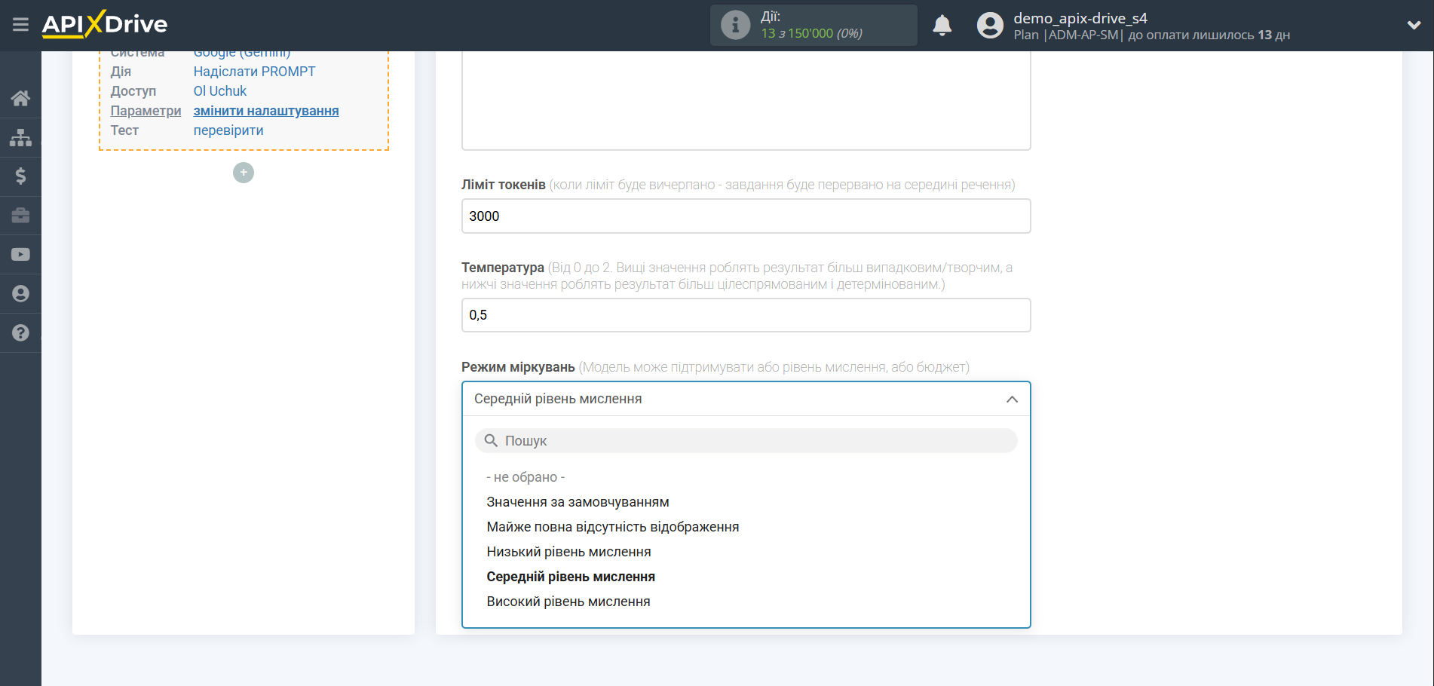The height and width of the screenshot is (686, 1434).
Task: Click the token limit input field
Action: point(746,216)
